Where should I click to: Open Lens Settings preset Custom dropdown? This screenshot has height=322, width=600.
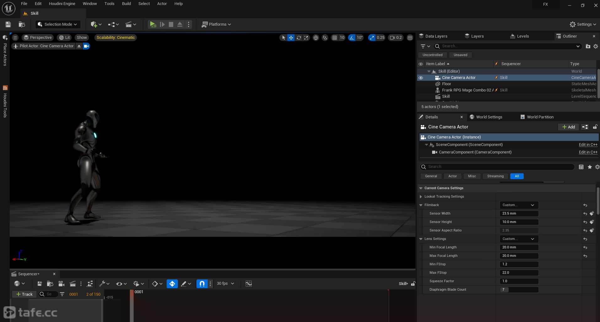(519, 239)
